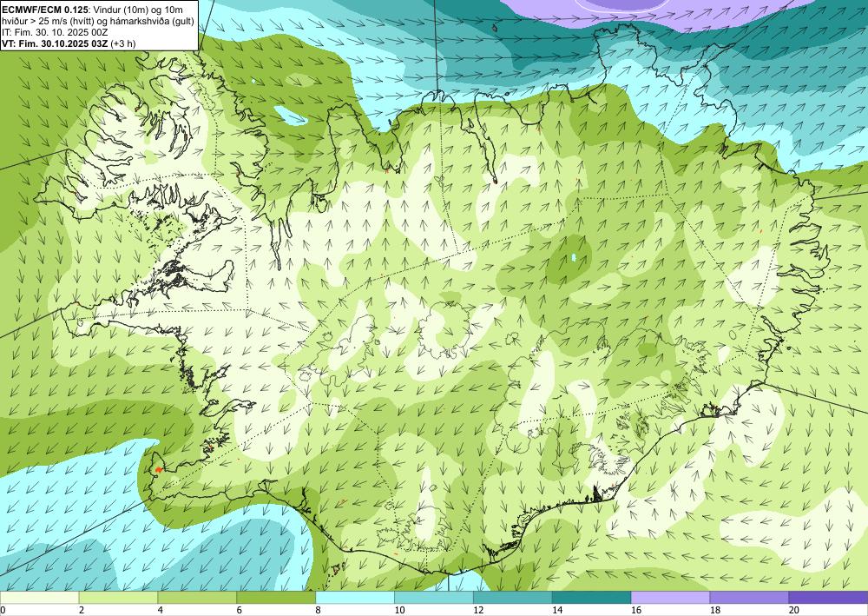Click the pale yellow 0–2 m/s legend swatch
868x616 pixels.
pyautogui.click(x=39, y=597)
